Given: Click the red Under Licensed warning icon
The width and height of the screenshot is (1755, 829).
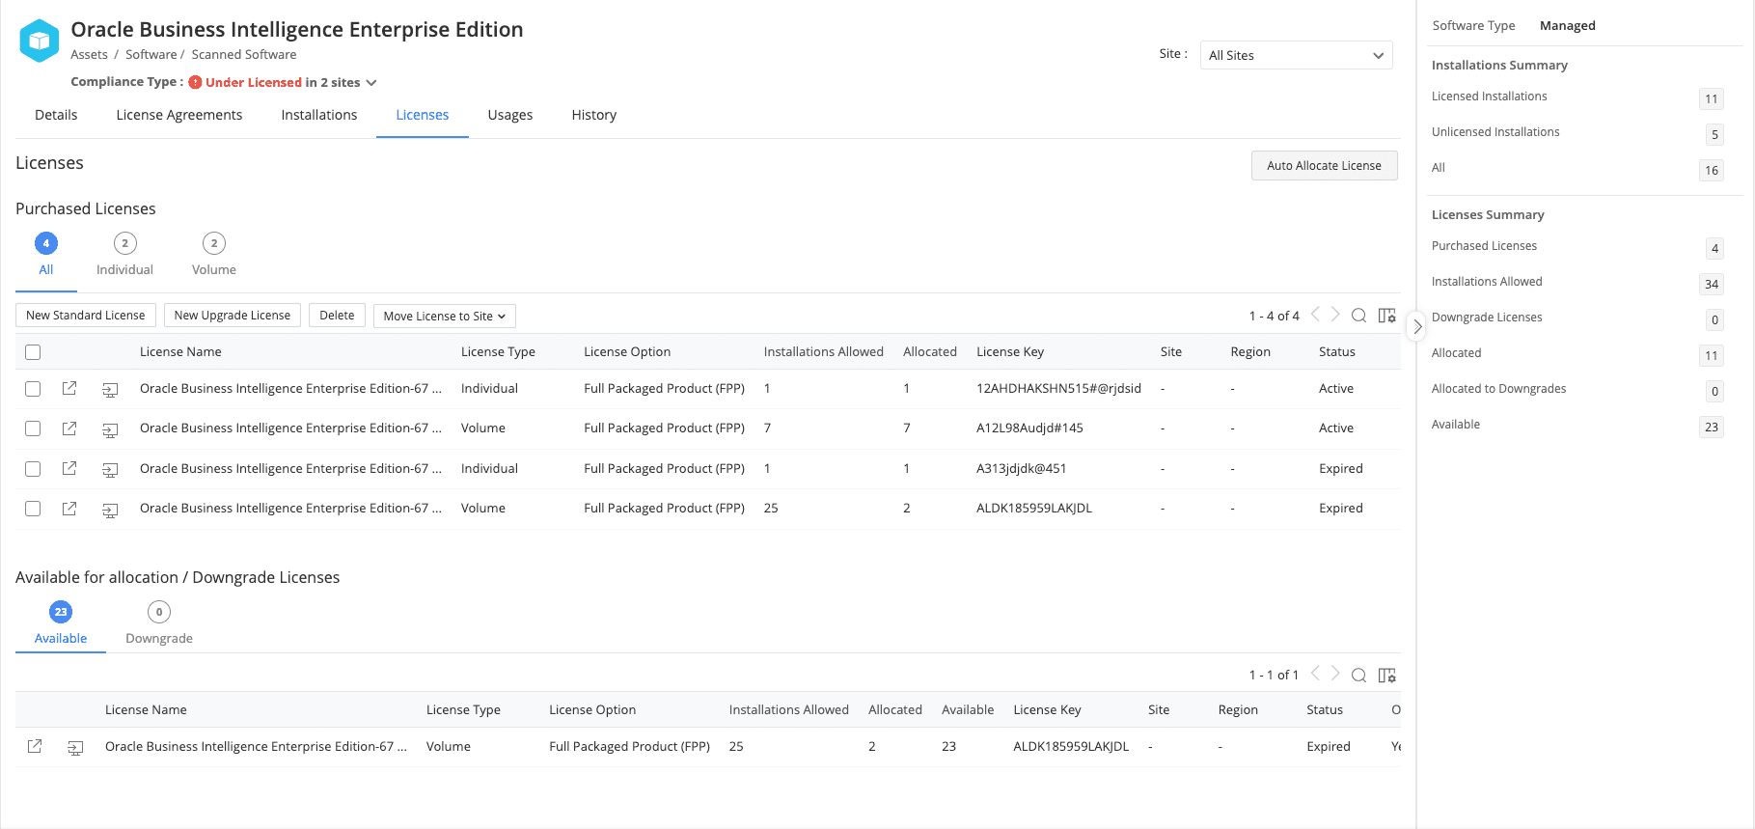Looking at the screenshot, I should (x=195, y=82).
